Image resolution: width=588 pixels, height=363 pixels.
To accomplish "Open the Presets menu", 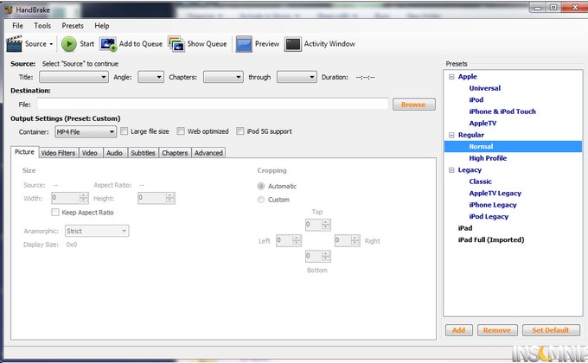I will pyautogui.click(x=73, y=26).
